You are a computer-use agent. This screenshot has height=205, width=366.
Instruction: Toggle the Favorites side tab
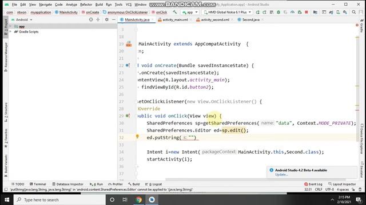(6, 138)
